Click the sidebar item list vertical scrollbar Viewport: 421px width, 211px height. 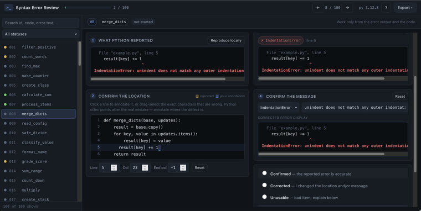tap(79, 54)
